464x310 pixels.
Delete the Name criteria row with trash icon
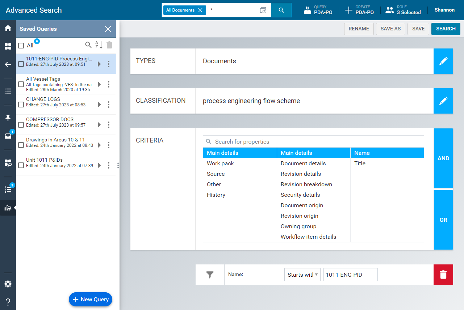point(443,275)
